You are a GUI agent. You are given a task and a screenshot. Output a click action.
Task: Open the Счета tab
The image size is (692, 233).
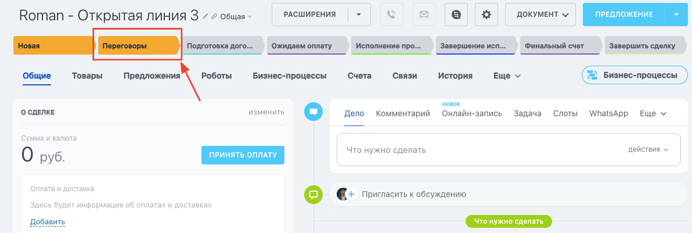[359, 76]
